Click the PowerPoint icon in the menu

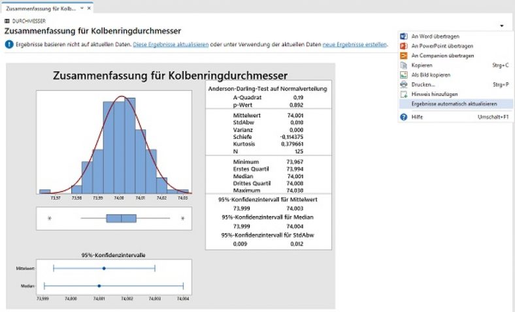point(403,46)
